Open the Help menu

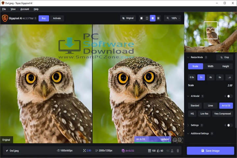point(36,9)
